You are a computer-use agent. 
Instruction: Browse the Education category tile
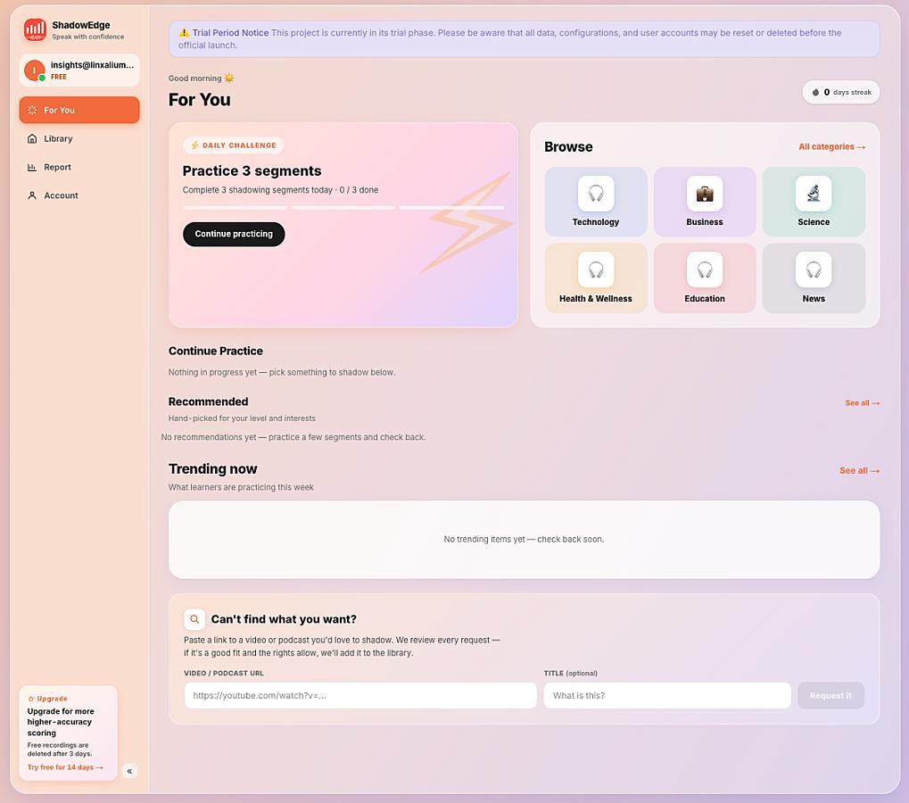pyautogui.click(x=705, y=278)
